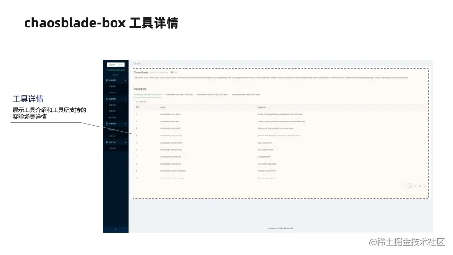Click the chaosblade.network.corrupt row name
Image resolution: width=453 pixels, height=255 pixels.
[172, 178]
